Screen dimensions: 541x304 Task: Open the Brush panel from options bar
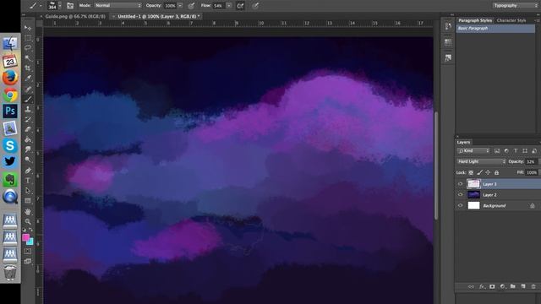[x=70, y=6]
